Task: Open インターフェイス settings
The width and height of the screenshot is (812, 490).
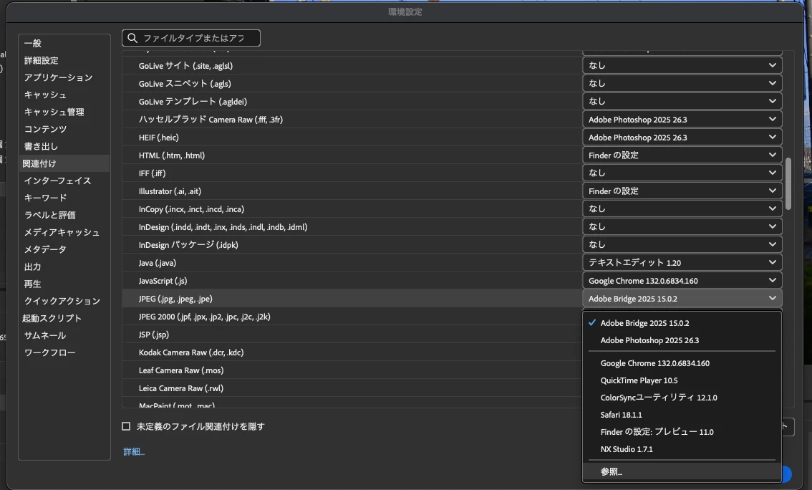Action: [x=57, y=181]
